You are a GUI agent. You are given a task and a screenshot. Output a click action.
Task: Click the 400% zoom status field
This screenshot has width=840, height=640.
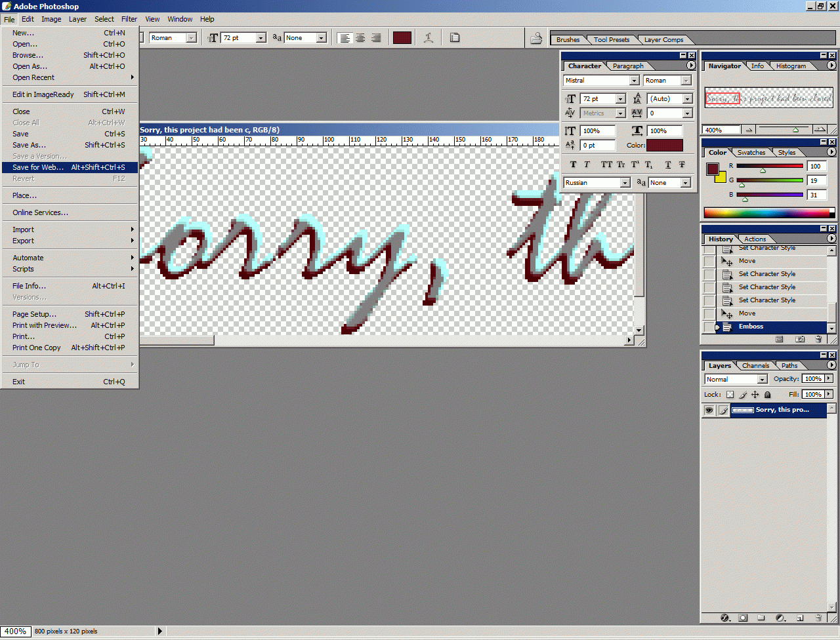(x=15, y=631)
